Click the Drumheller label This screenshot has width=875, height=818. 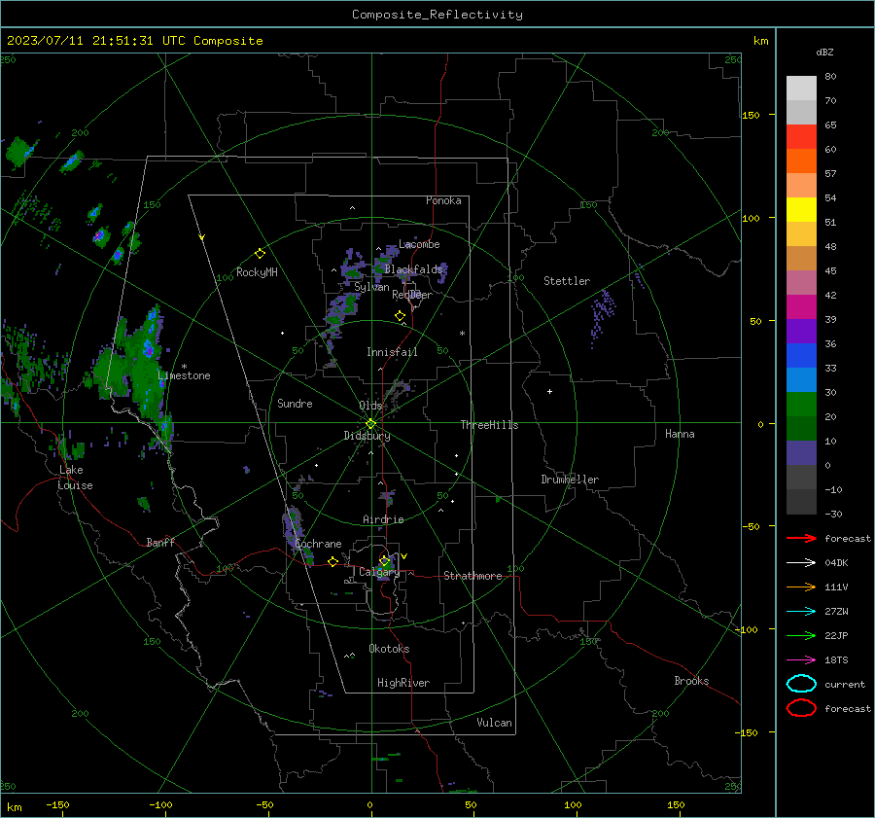(570, 480)
